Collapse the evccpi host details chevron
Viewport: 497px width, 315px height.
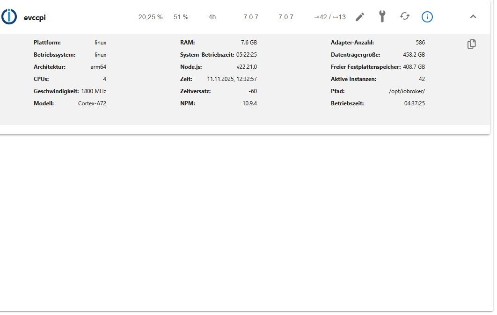473,16
